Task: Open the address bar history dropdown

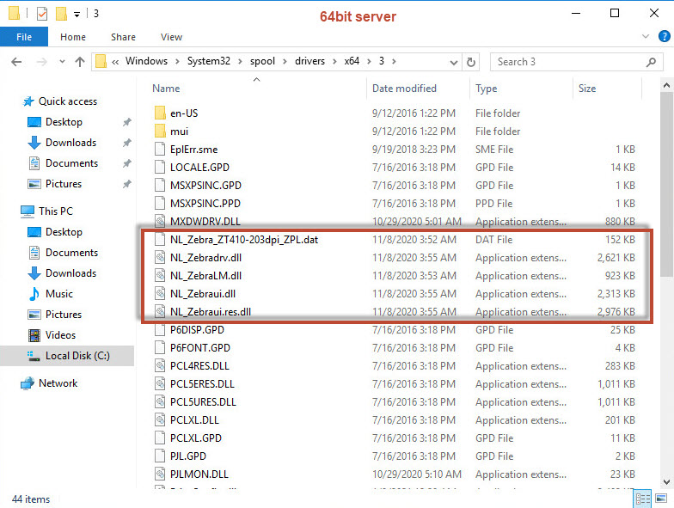Action: 453,62
